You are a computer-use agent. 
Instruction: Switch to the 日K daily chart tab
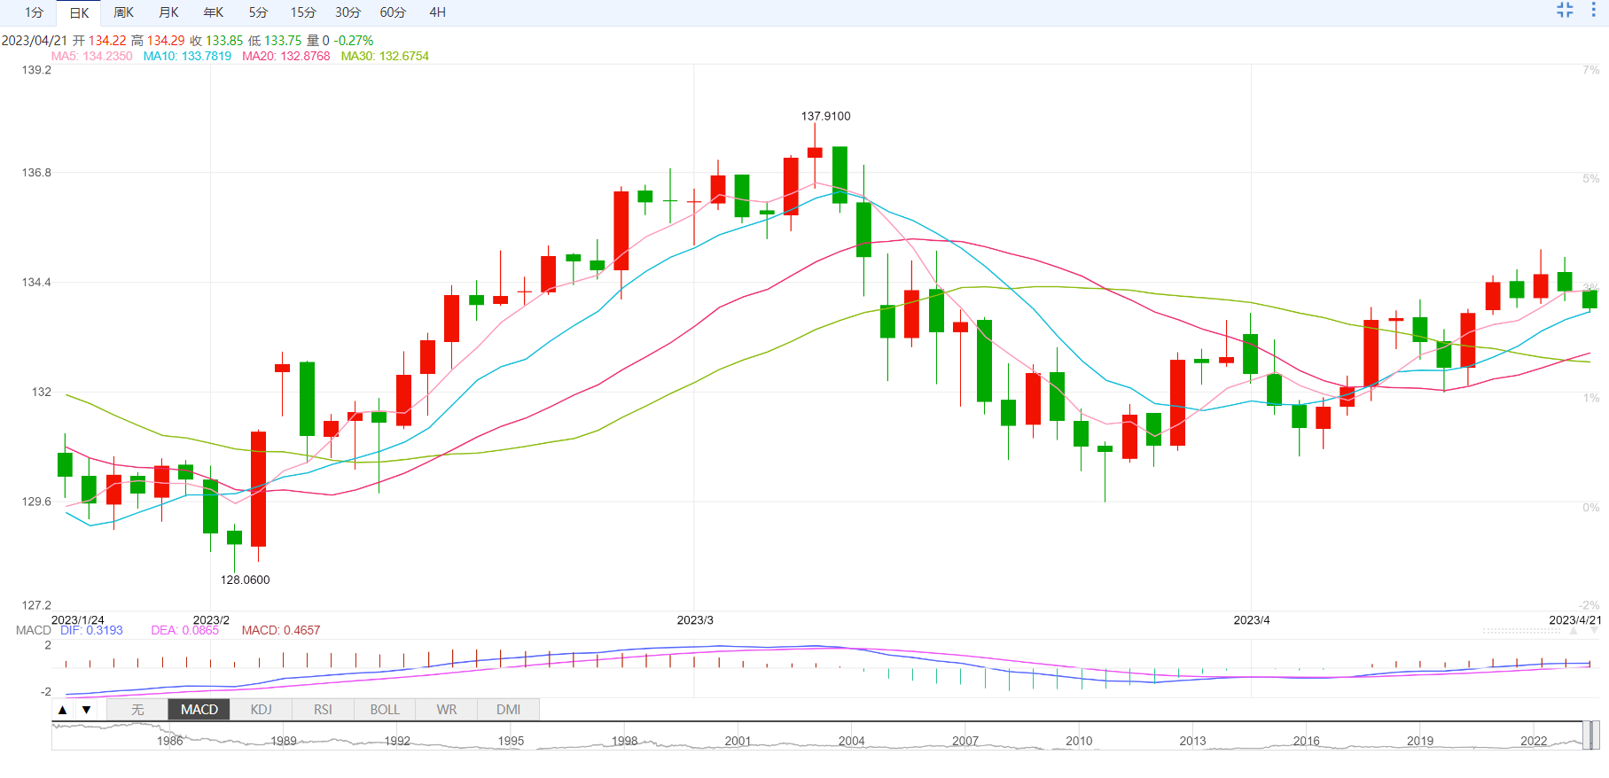(x=79, y=12)
